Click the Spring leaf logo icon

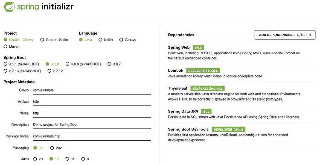pos(9,7)
